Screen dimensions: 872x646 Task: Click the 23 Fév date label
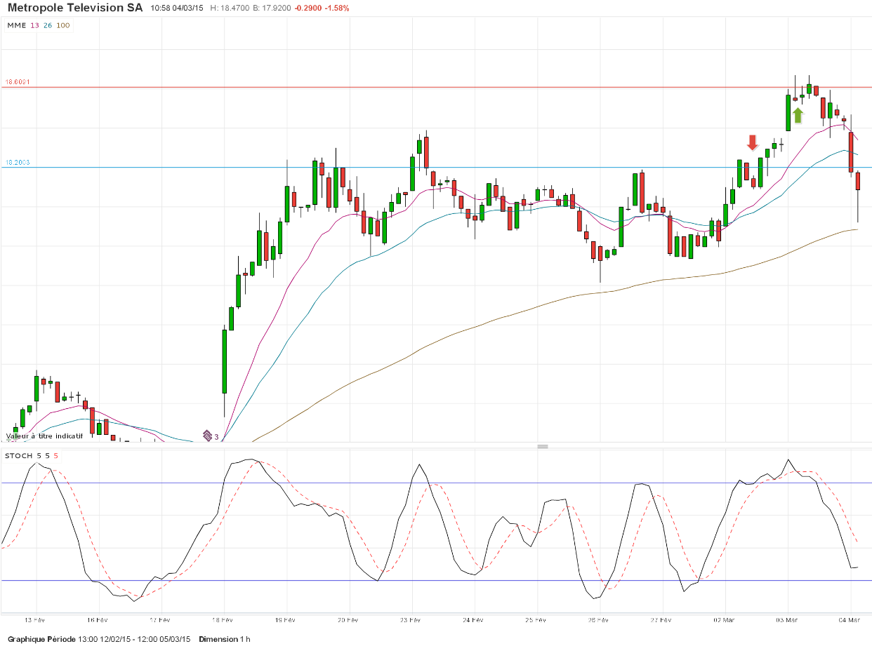pyautogui.click(x=411, y=620)
